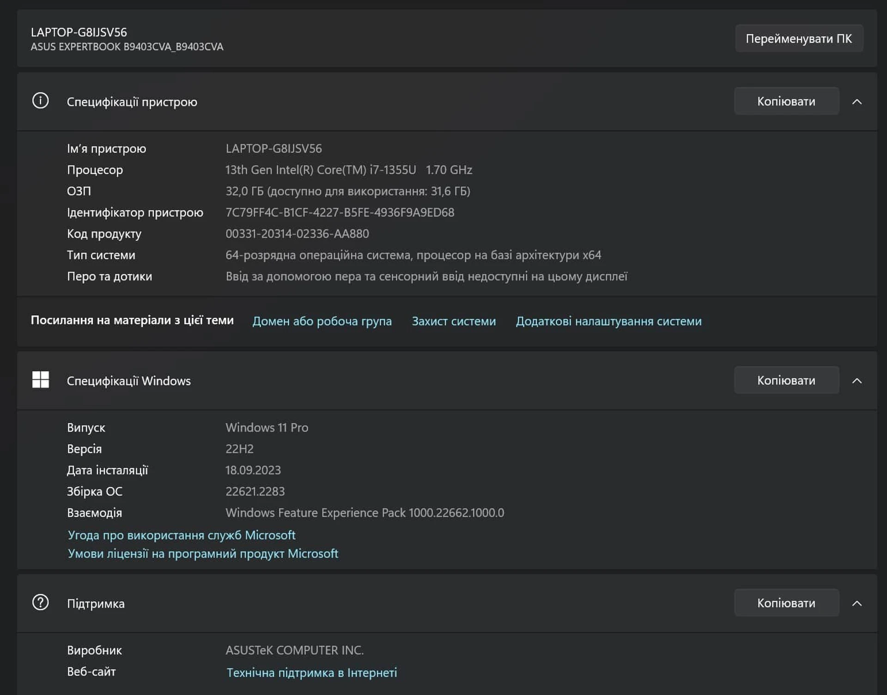This screenshot has height=695, width=887.
Task: Click the info icon next to Специфікації пристрою
Action: tap(40, 101)
